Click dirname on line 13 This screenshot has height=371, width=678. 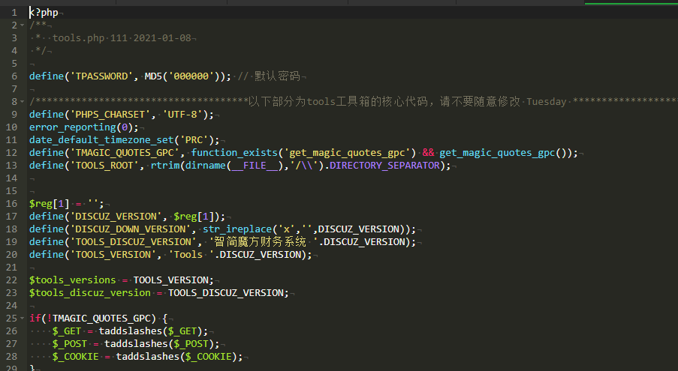[x=206, y=166]
